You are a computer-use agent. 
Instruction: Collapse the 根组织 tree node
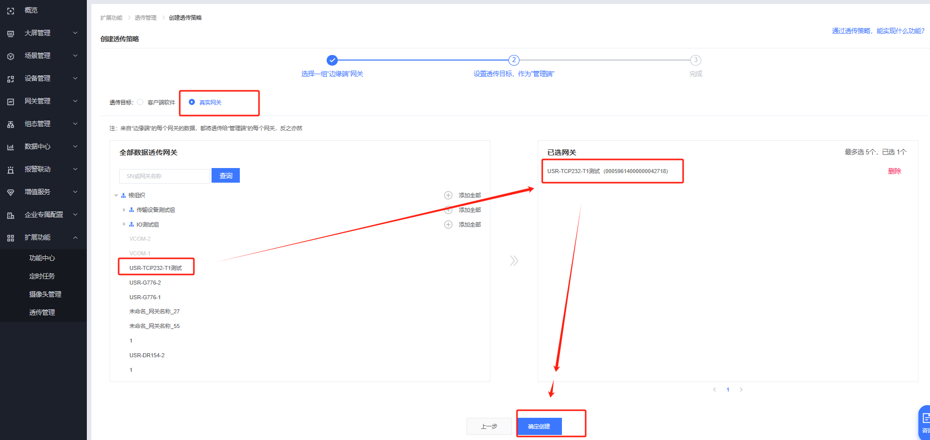116,195
